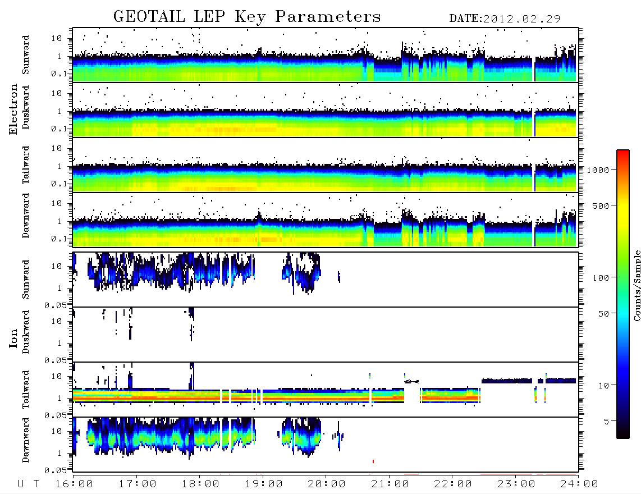Click the Ion Dawnward spectrogram panel
The height and width of the screenshot is (494, 641).
pos(326,445)
